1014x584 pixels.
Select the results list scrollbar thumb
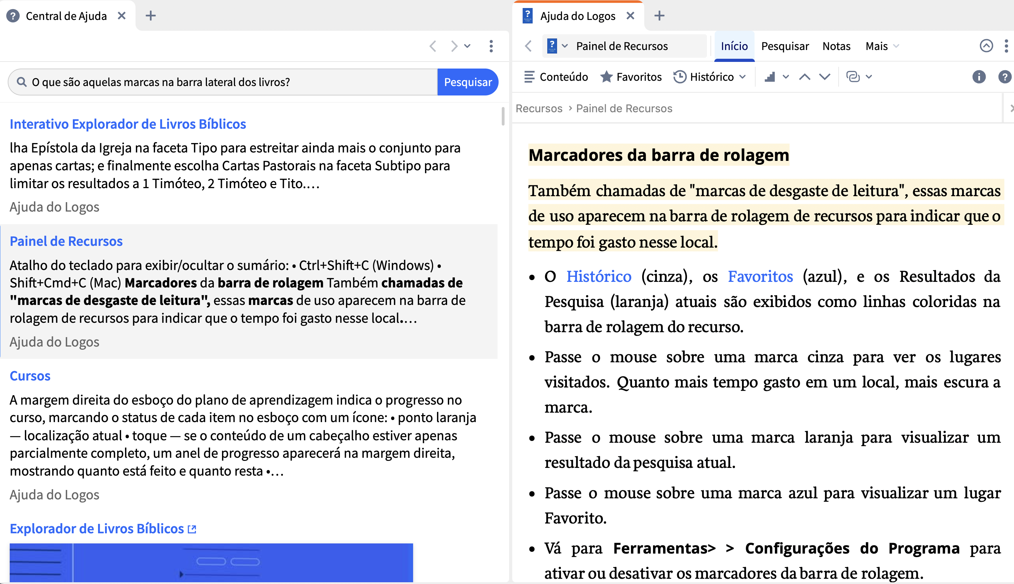pyautogui.click(x=503, y=116)
